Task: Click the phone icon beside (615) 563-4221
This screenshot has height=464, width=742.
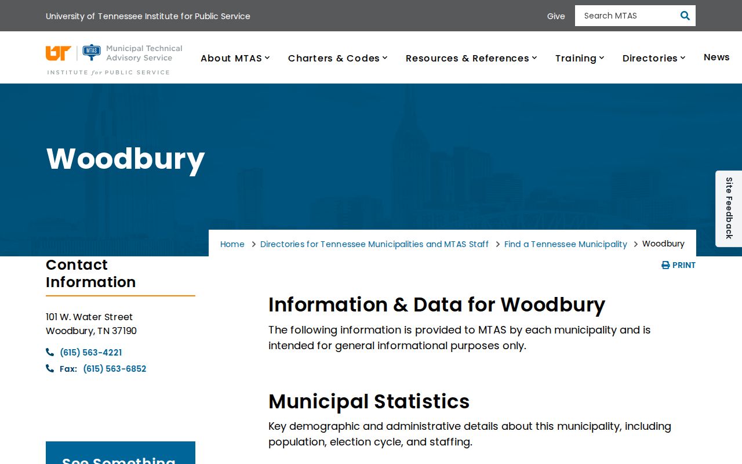Action: [50, 352]
